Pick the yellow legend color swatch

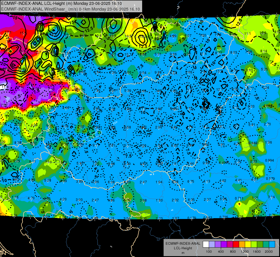(248, 244)
